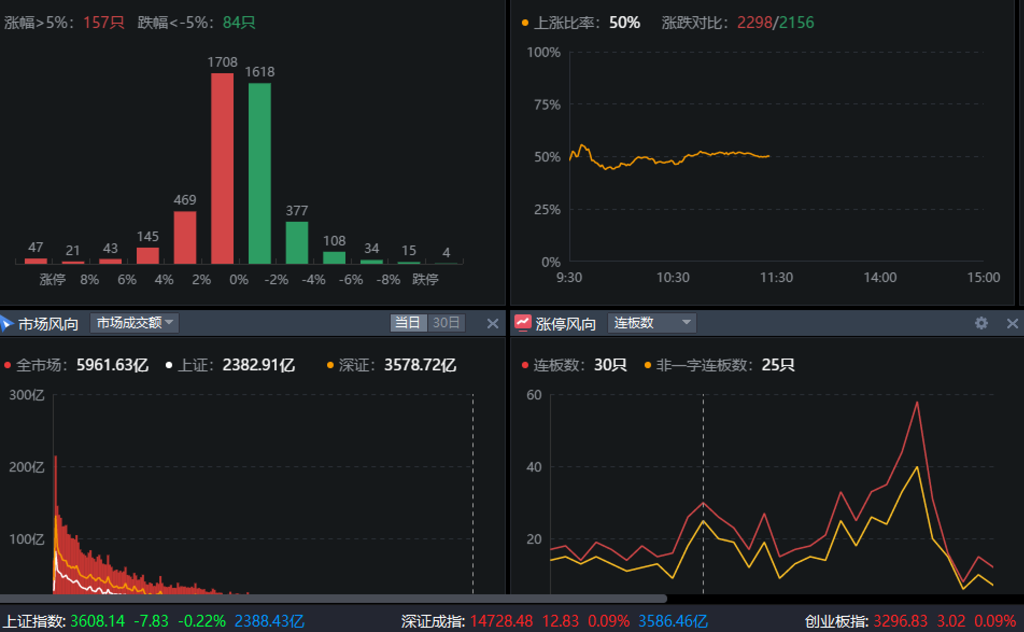Expand the 连板数 dropdown
Screen dimensions: 1024x632
pos(652,323)
